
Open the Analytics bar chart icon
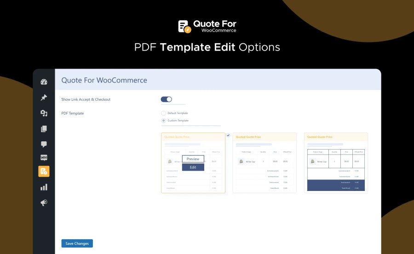point(44,187)
